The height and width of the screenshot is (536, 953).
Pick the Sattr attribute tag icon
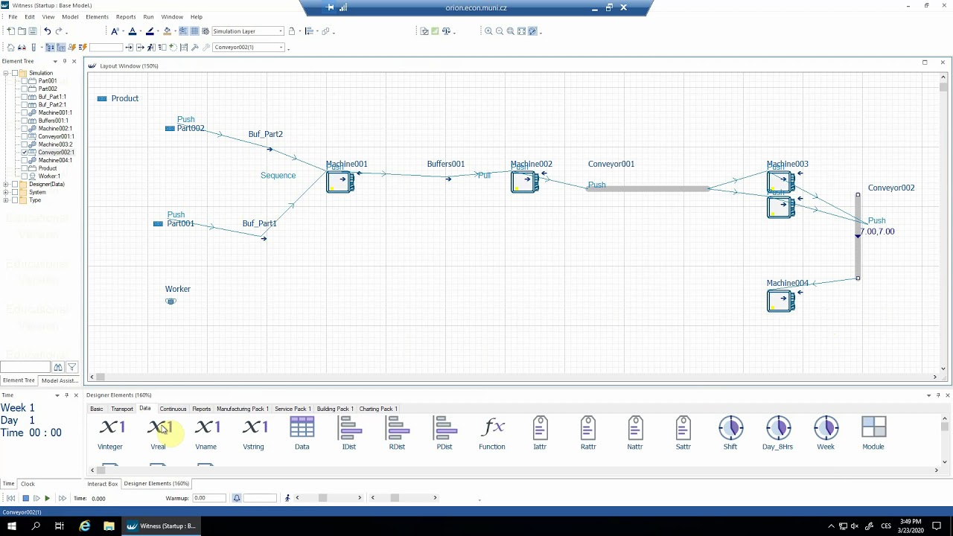(x=683, y=427)
